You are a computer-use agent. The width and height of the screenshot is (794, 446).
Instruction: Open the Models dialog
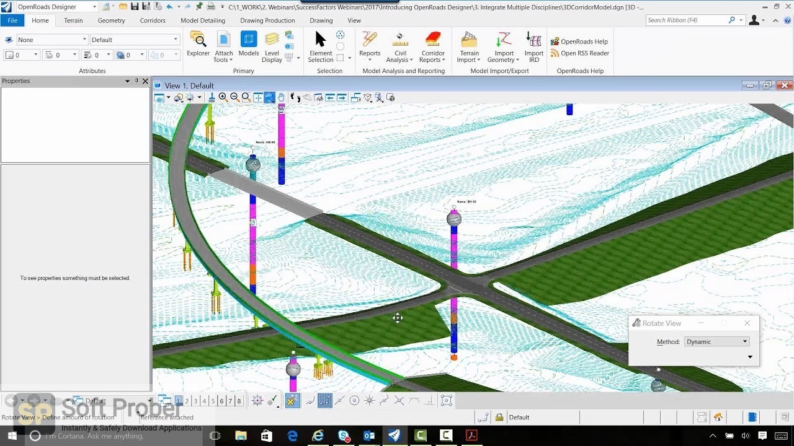(x=249, y=46)
